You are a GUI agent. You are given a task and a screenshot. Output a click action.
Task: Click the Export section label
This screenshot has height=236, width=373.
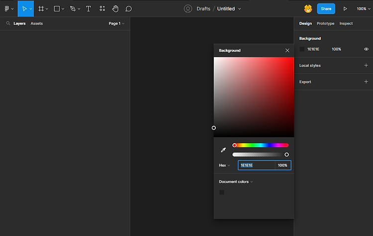(305, 82)
